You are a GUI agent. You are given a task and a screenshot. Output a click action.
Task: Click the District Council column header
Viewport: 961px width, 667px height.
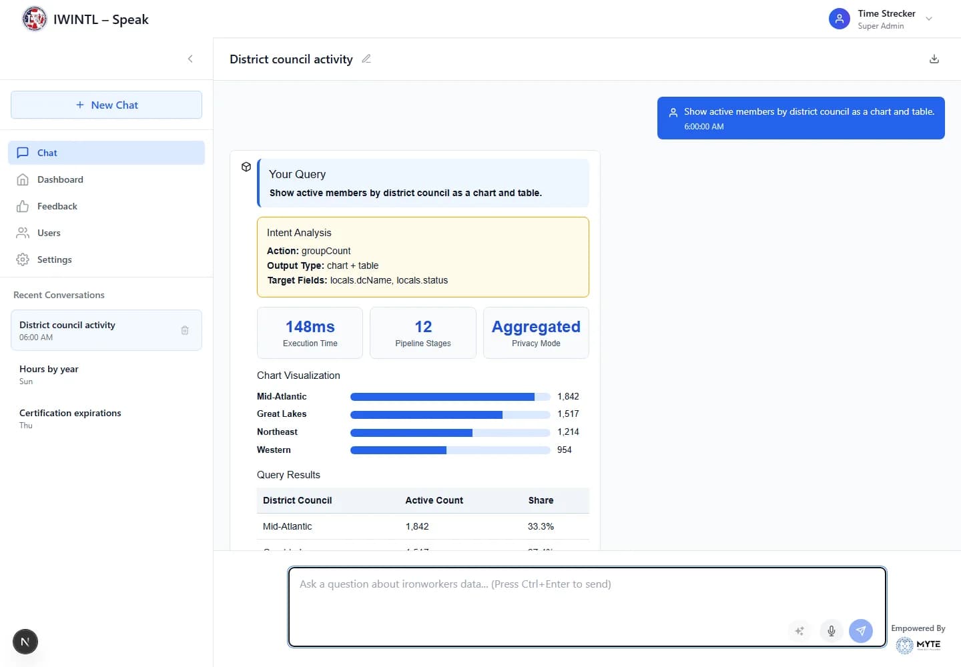(297, 500)
